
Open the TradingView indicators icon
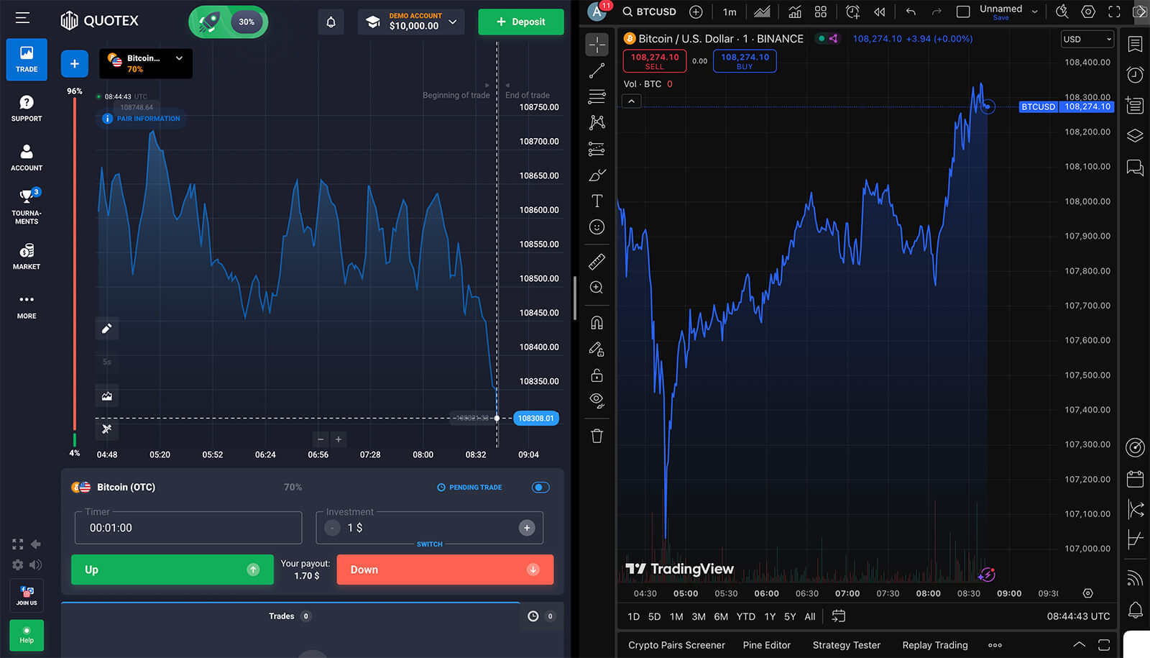pos(794,12)
